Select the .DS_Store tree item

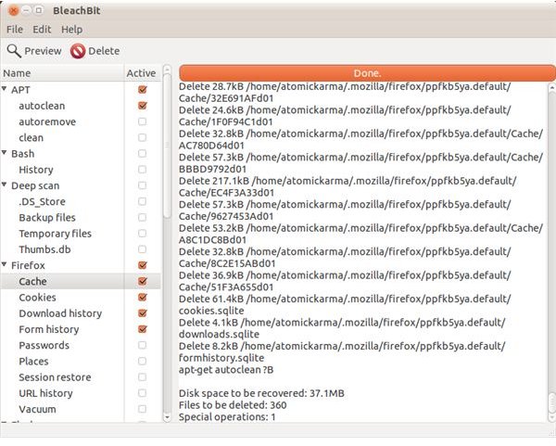(43, 201)
